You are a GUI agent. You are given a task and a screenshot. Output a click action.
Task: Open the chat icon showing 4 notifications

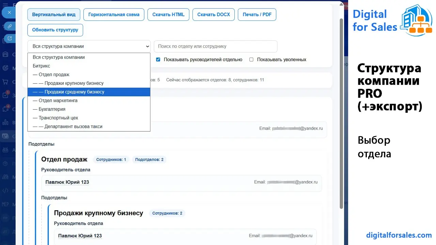[6, 109]
